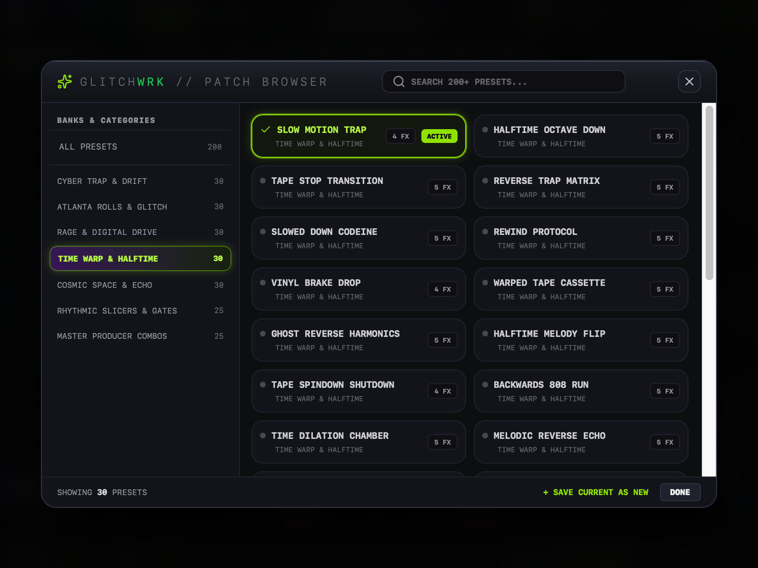This screenshot has width=758, height=568.
Task: Load the Halftime Melody Flip preset
Action: [x=581, y=340]
